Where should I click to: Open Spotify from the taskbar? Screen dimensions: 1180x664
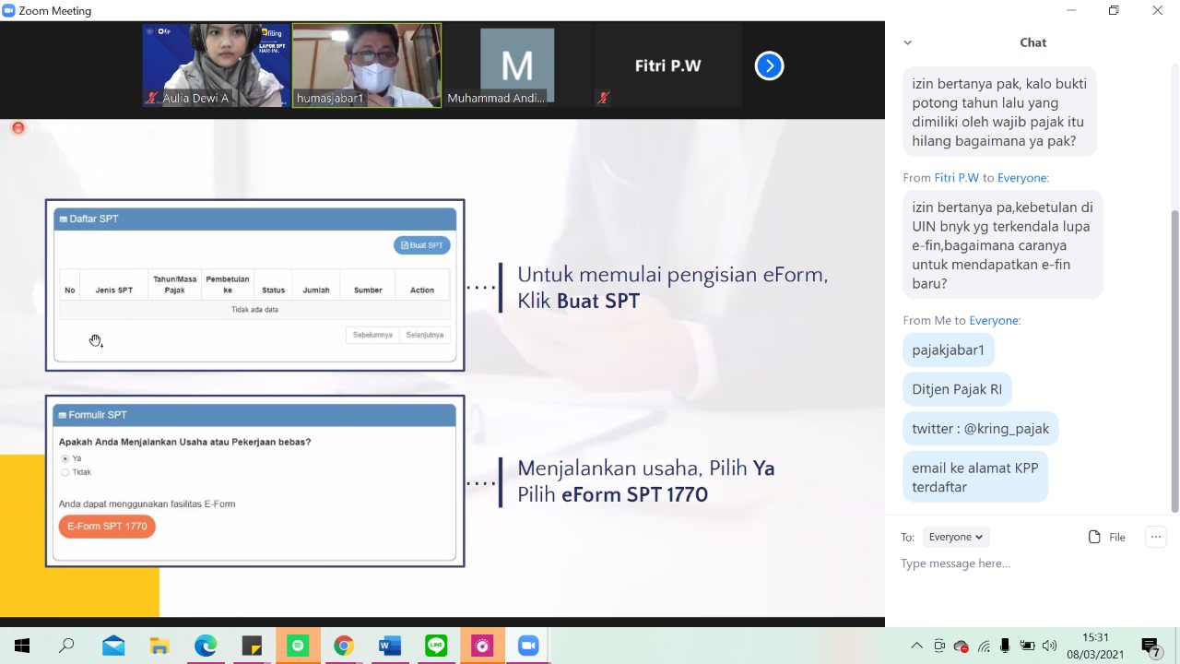(x=297, y=646)
